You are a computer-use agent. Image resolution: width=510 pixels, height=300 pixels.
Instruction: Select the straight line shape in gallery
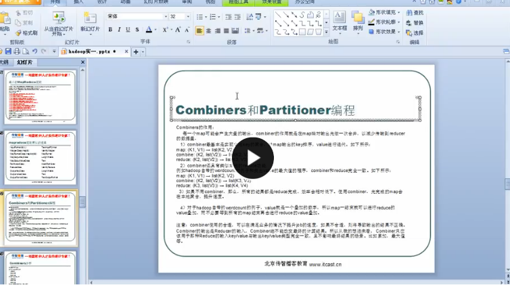[278, 15]
